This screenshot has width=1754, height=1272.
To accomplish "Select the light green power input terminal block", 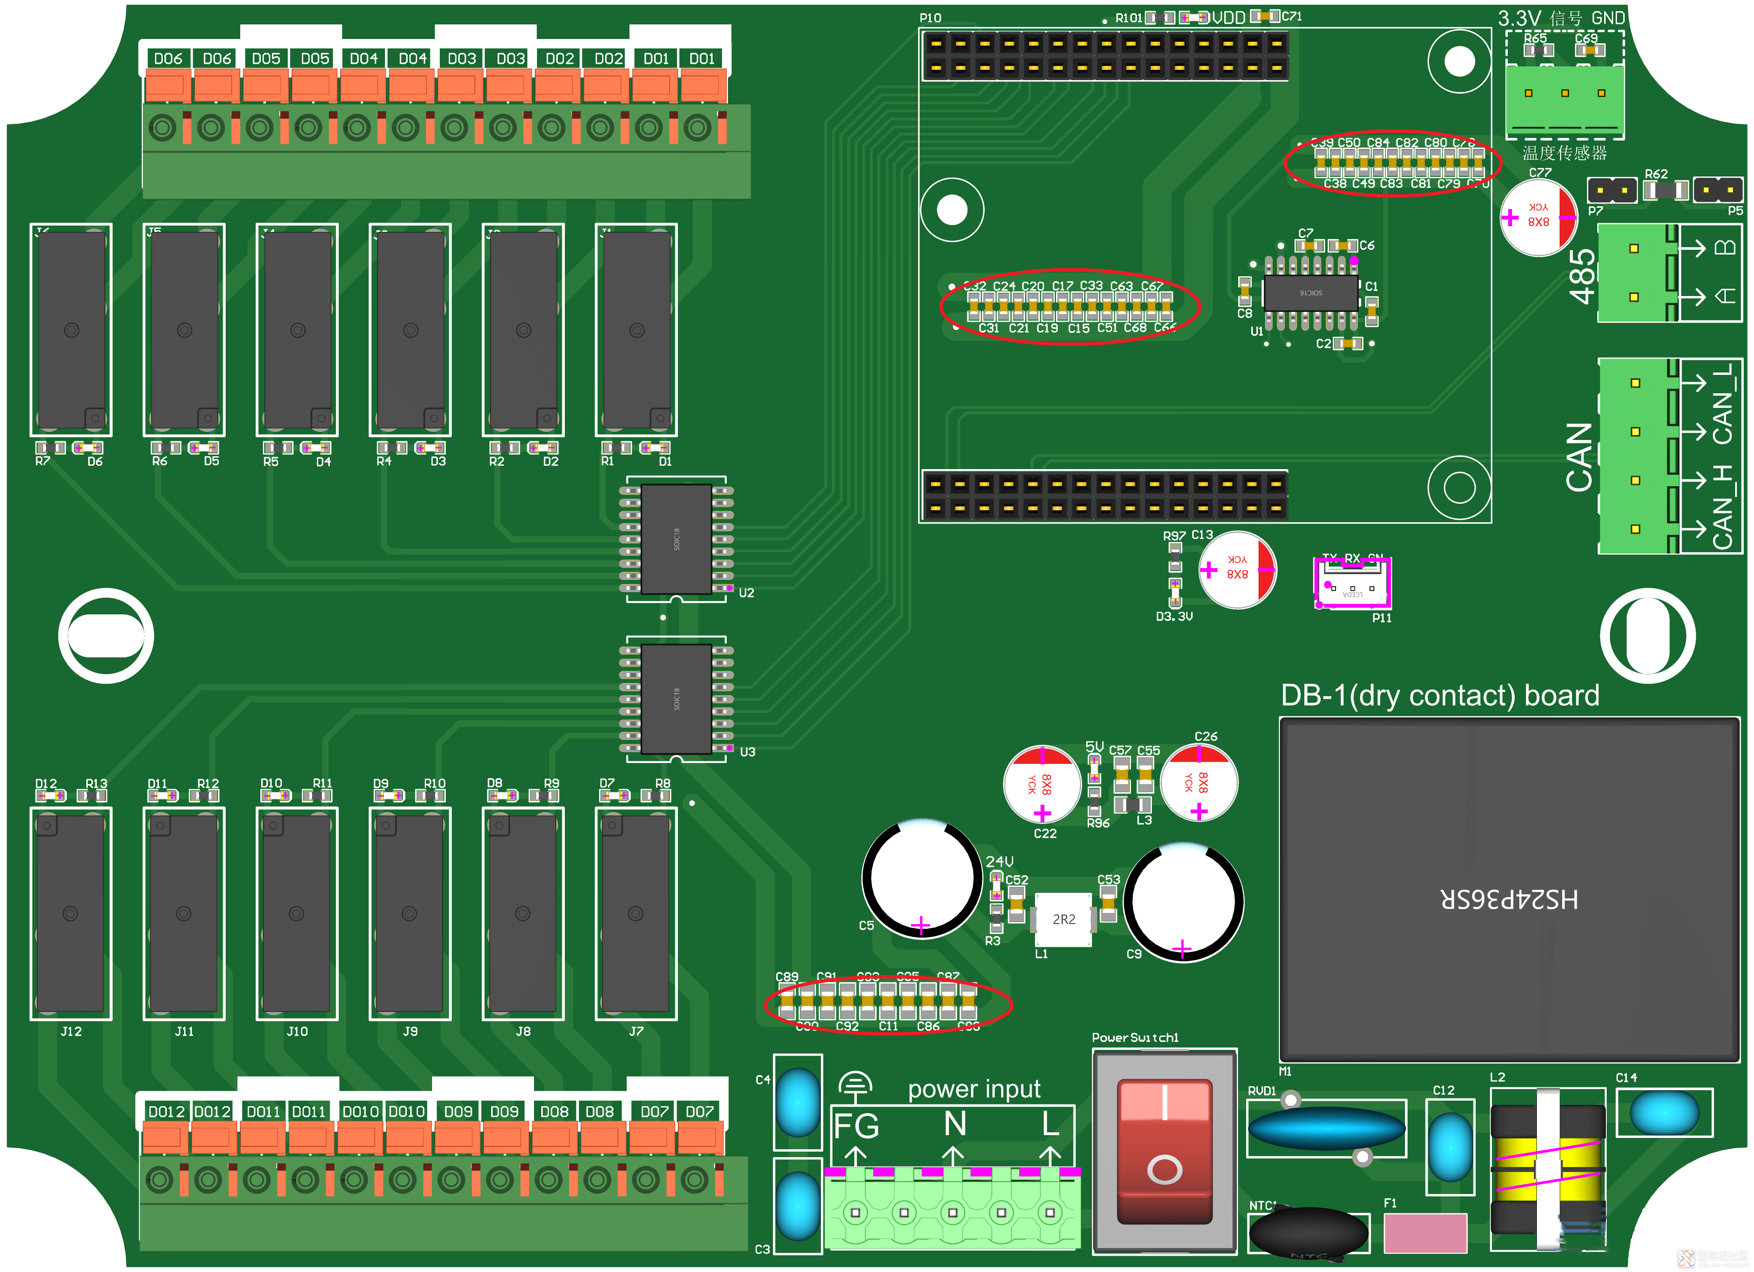I will [952, 1208].
